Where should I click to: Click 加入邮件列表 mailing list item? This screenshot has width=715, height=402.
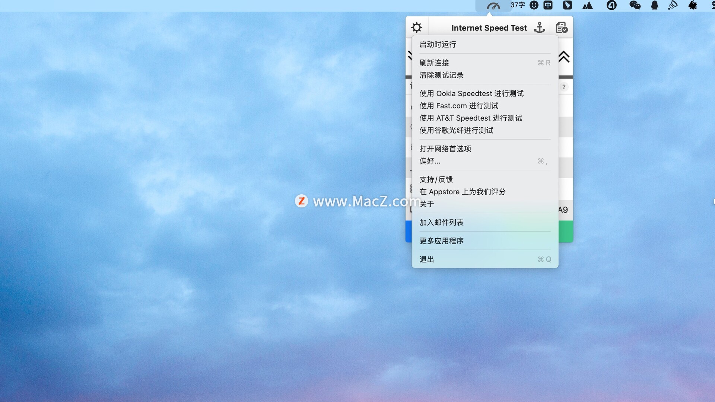pyautogui.click(x=485, y=222)
